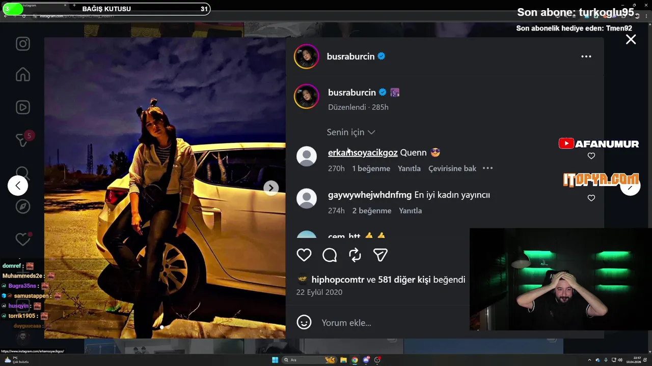Click the right arrow to next post

(x=630, y=187)
